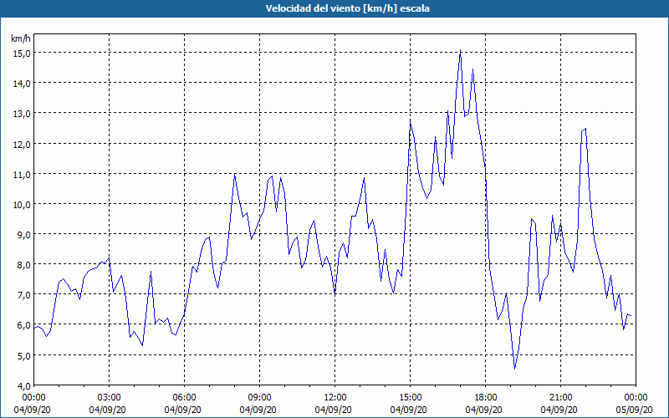This screenshot has height=418, width=669.
Task: Click the 6,0 y-axis label
Action: [x=24, y=325]
